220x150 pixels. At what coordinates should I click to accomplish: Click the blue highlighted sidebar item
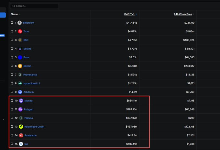(3, 15)
